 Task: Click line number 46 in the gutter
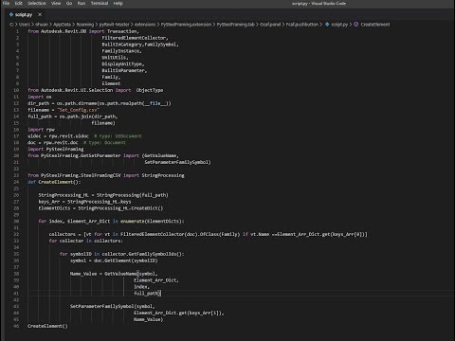[16, 326]
